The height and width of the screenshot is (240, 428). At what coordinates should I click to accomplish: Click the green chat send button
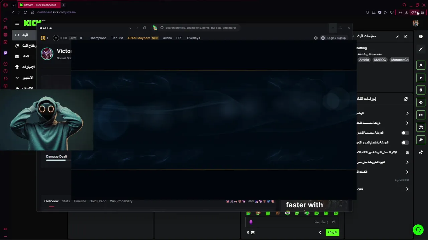(x=332, y=232)
